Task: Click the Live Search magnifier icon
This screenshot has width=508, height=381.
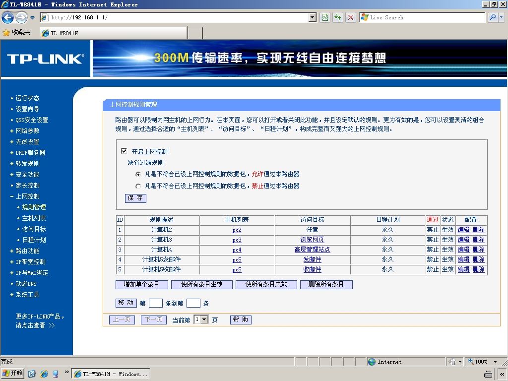Action: [493, 17]
